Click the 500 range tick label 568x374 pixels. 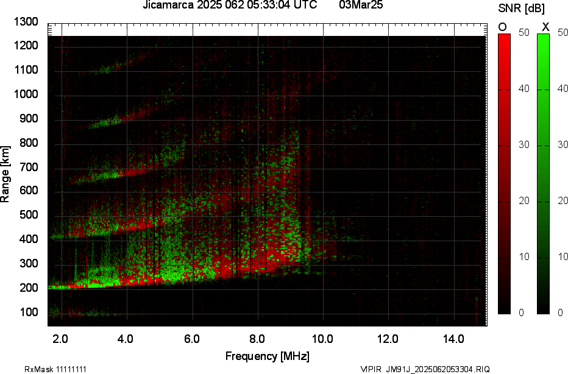pyautogui.click(x=29, y=214)
